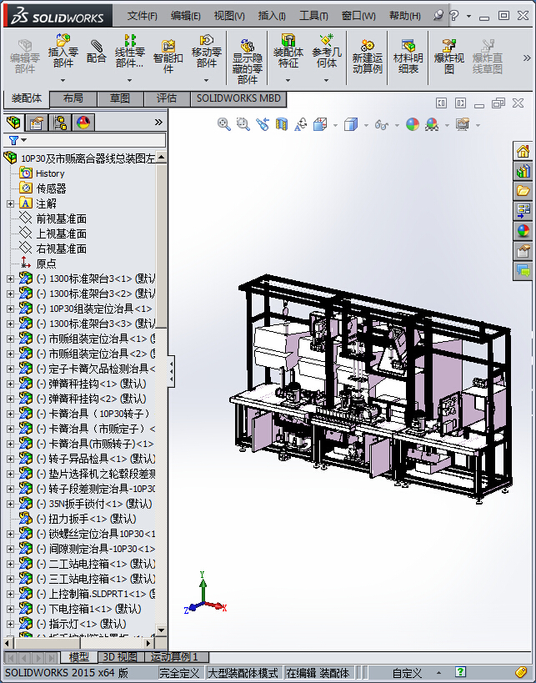Open View Settings monitor icon
The width and height of the screenshot is (536, 683).
(463, 124)
